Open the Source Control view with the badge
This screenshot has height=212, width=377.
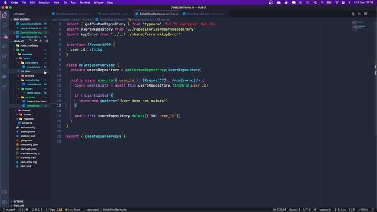pyautogui.click(x=5, y=35)
